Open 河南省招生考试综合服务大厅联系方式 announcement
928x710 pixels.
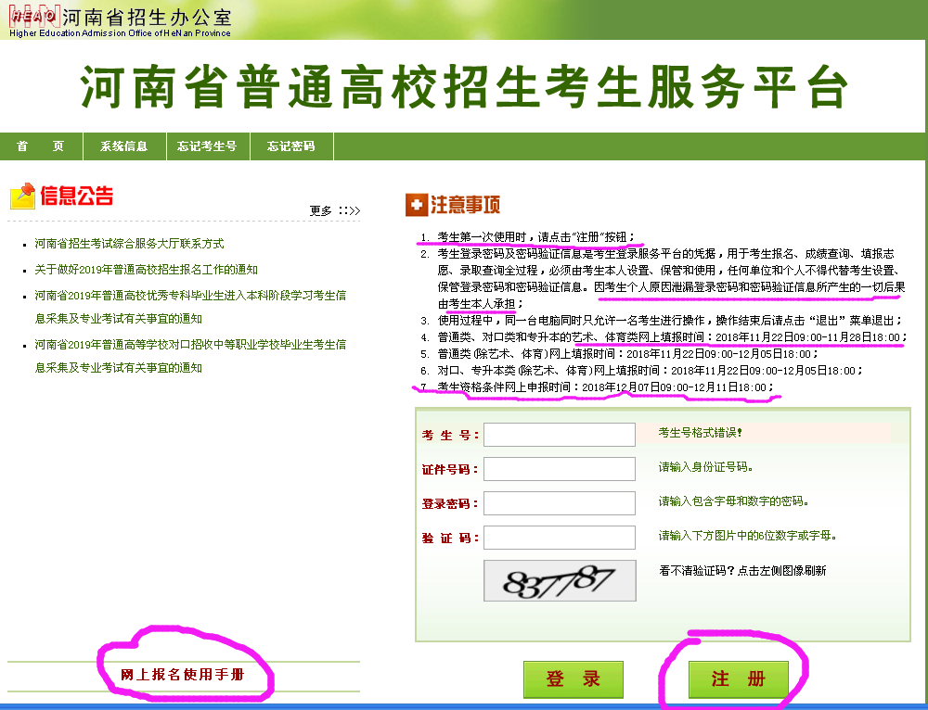pos(130,244)
